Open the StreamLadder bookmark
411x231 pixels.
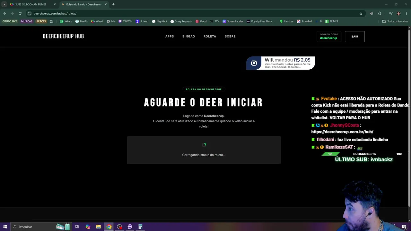click(x=233, y=21)
